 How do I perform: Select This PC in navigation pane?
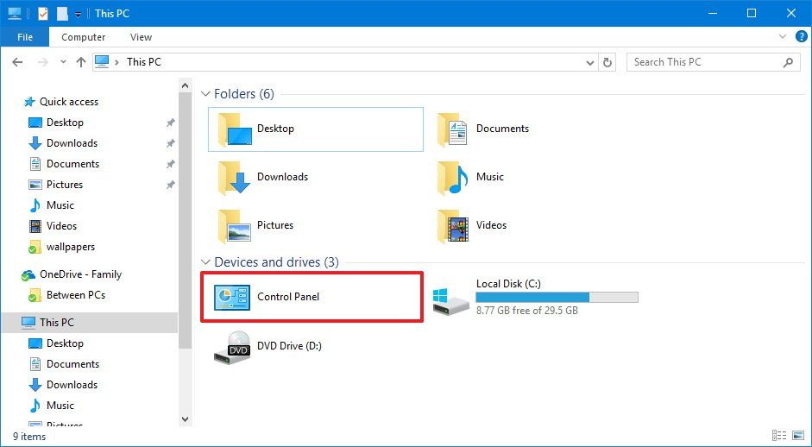(x=89, y=323)
